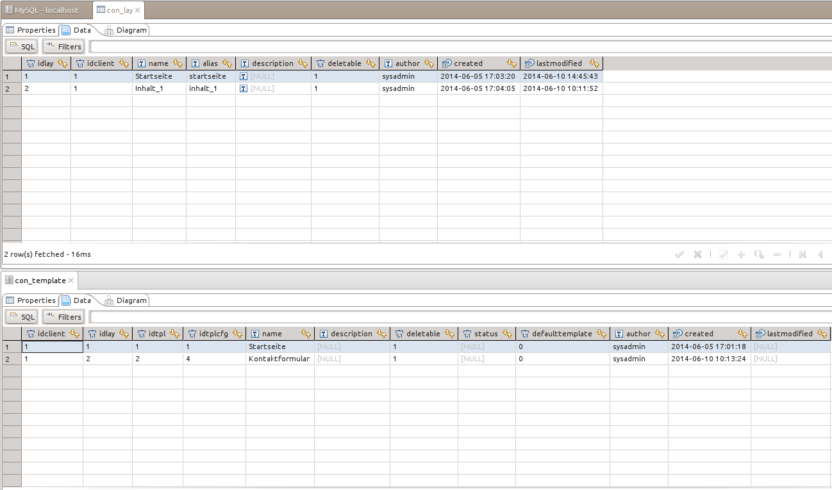Sort by the defaulttemplate column

tap(602, 334)
